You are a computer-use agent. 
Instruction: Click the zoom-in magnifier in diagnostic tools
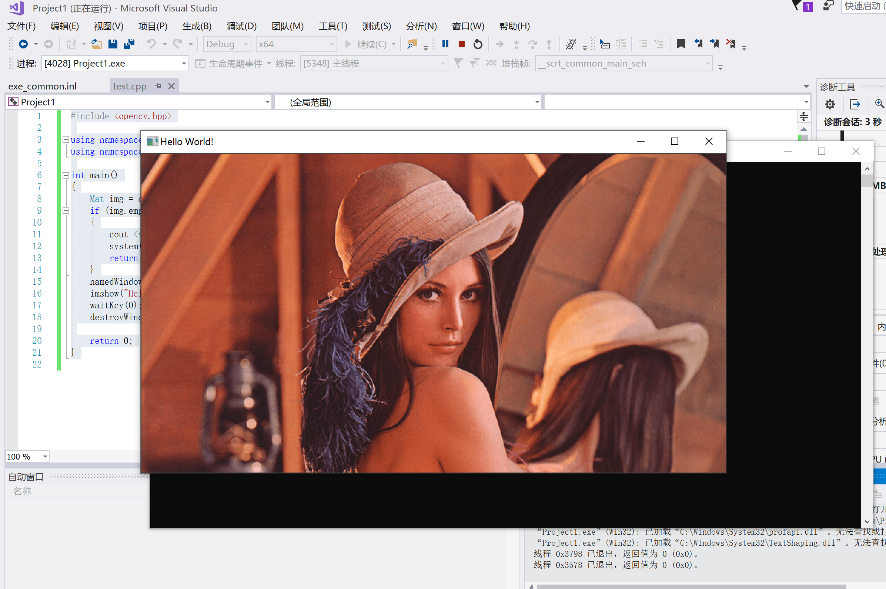tap(879, 103)
